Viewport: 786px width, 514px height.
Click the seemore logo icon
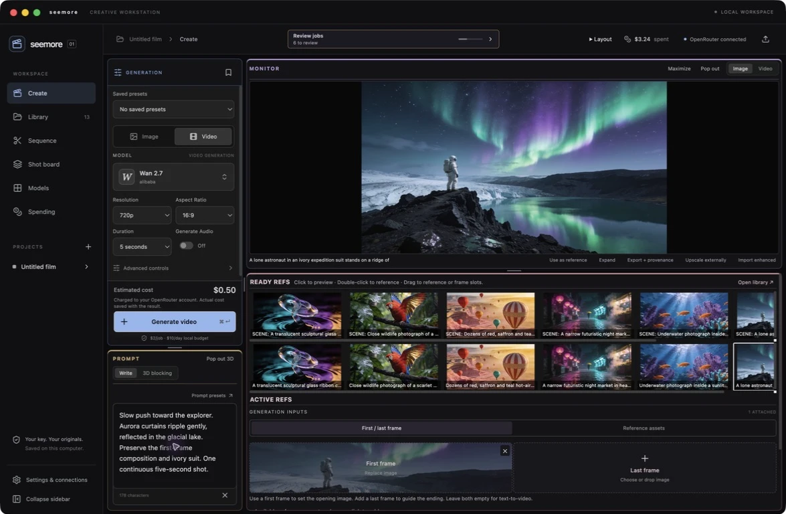coord(17,44)
